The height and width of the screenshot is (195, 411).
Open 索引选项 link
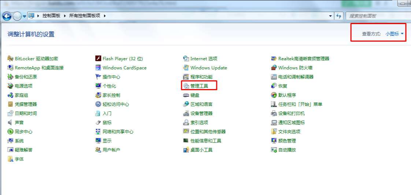pos(199,122)
